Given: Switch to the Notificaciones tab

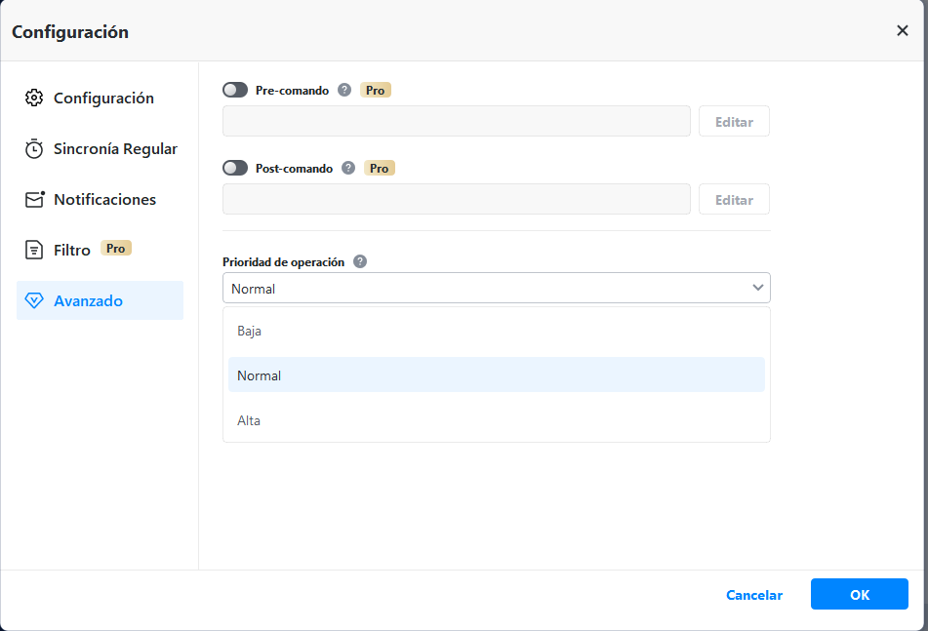Looking at the screenshot, I should pos(104,199).
